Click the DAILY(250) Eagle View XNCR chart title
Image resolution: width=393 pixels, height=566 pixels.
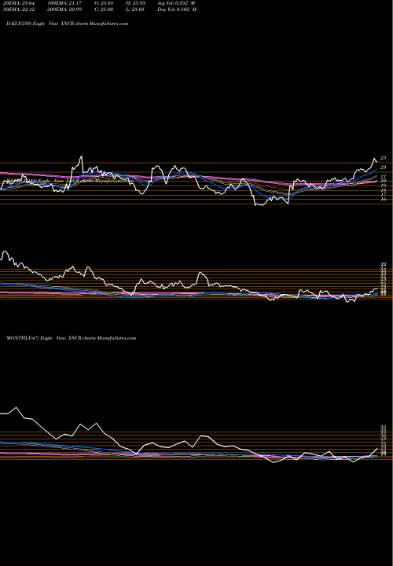[x=68, y=24]
